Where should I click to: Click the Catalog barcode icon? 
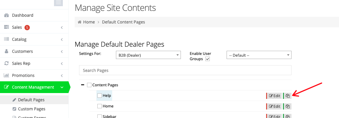click(6, 39)
